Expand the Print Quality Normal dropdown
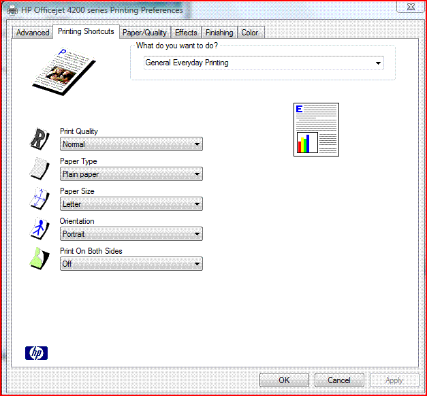The width and height of the screenshot is (427, 396). click(x=131, y=144)
